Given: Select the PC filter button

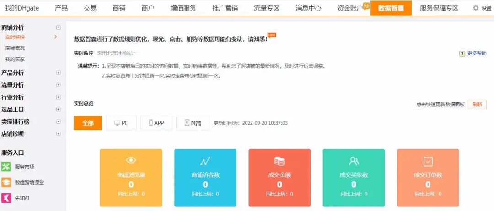Looking at the screenshot, I should 121,123.
